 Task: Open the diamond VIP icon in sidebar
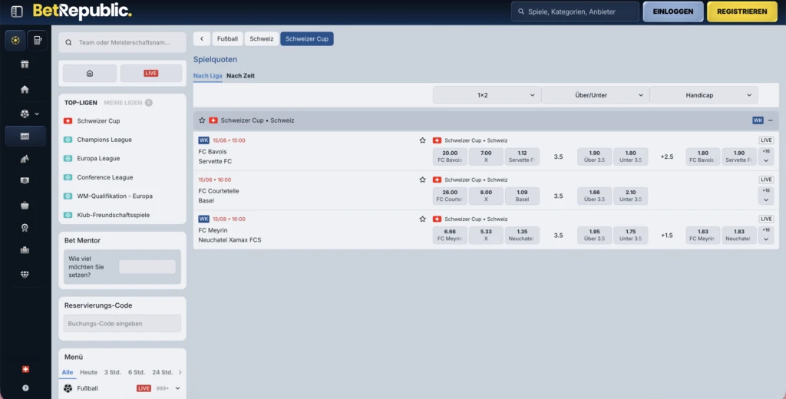[25, 274]
